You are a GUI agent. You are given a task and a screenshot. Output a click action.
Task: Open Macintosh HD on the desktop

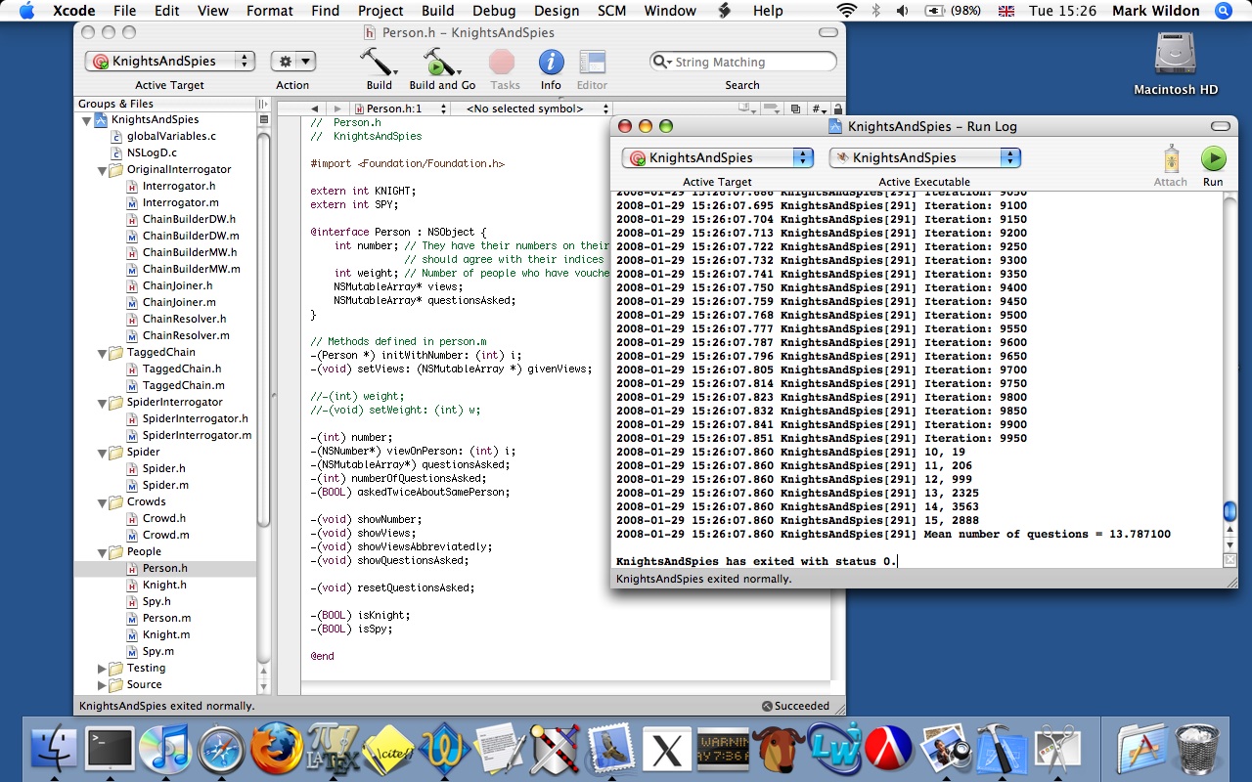[x=1176, y=64]
